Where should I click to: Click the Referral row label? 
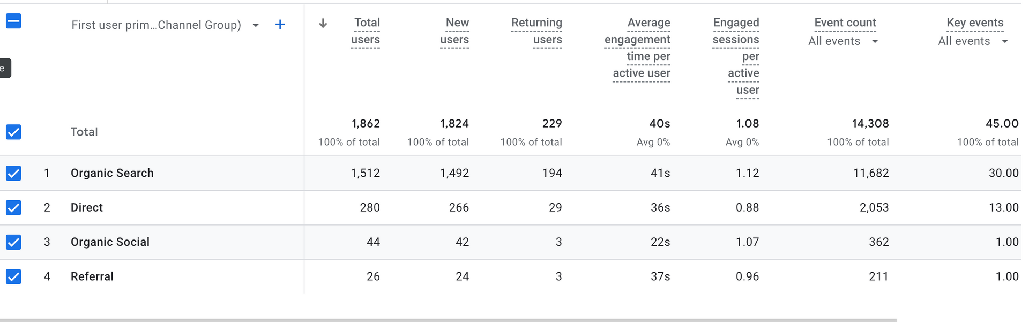tap(92, 276)
